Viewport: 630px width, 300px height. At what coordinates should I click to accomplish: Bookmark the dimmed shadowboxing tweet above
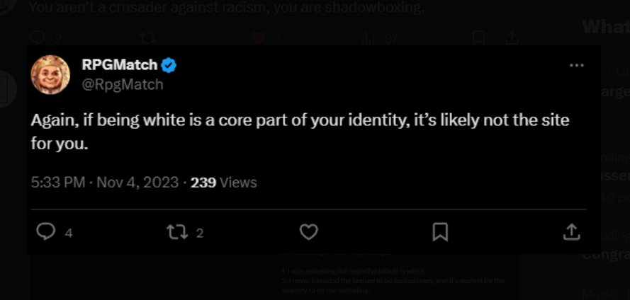(x=479, y=38)
